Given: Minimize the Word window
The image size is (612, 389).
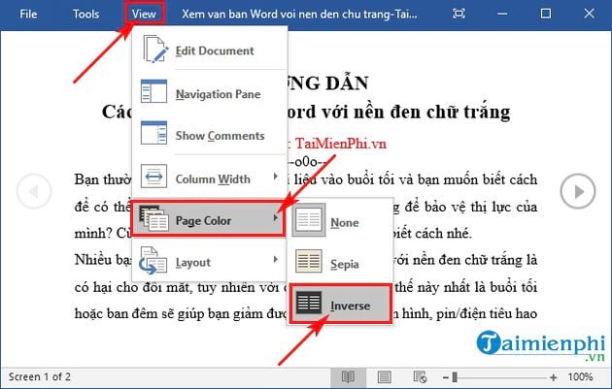Looking at the screenshot, I should pos(502,14).
